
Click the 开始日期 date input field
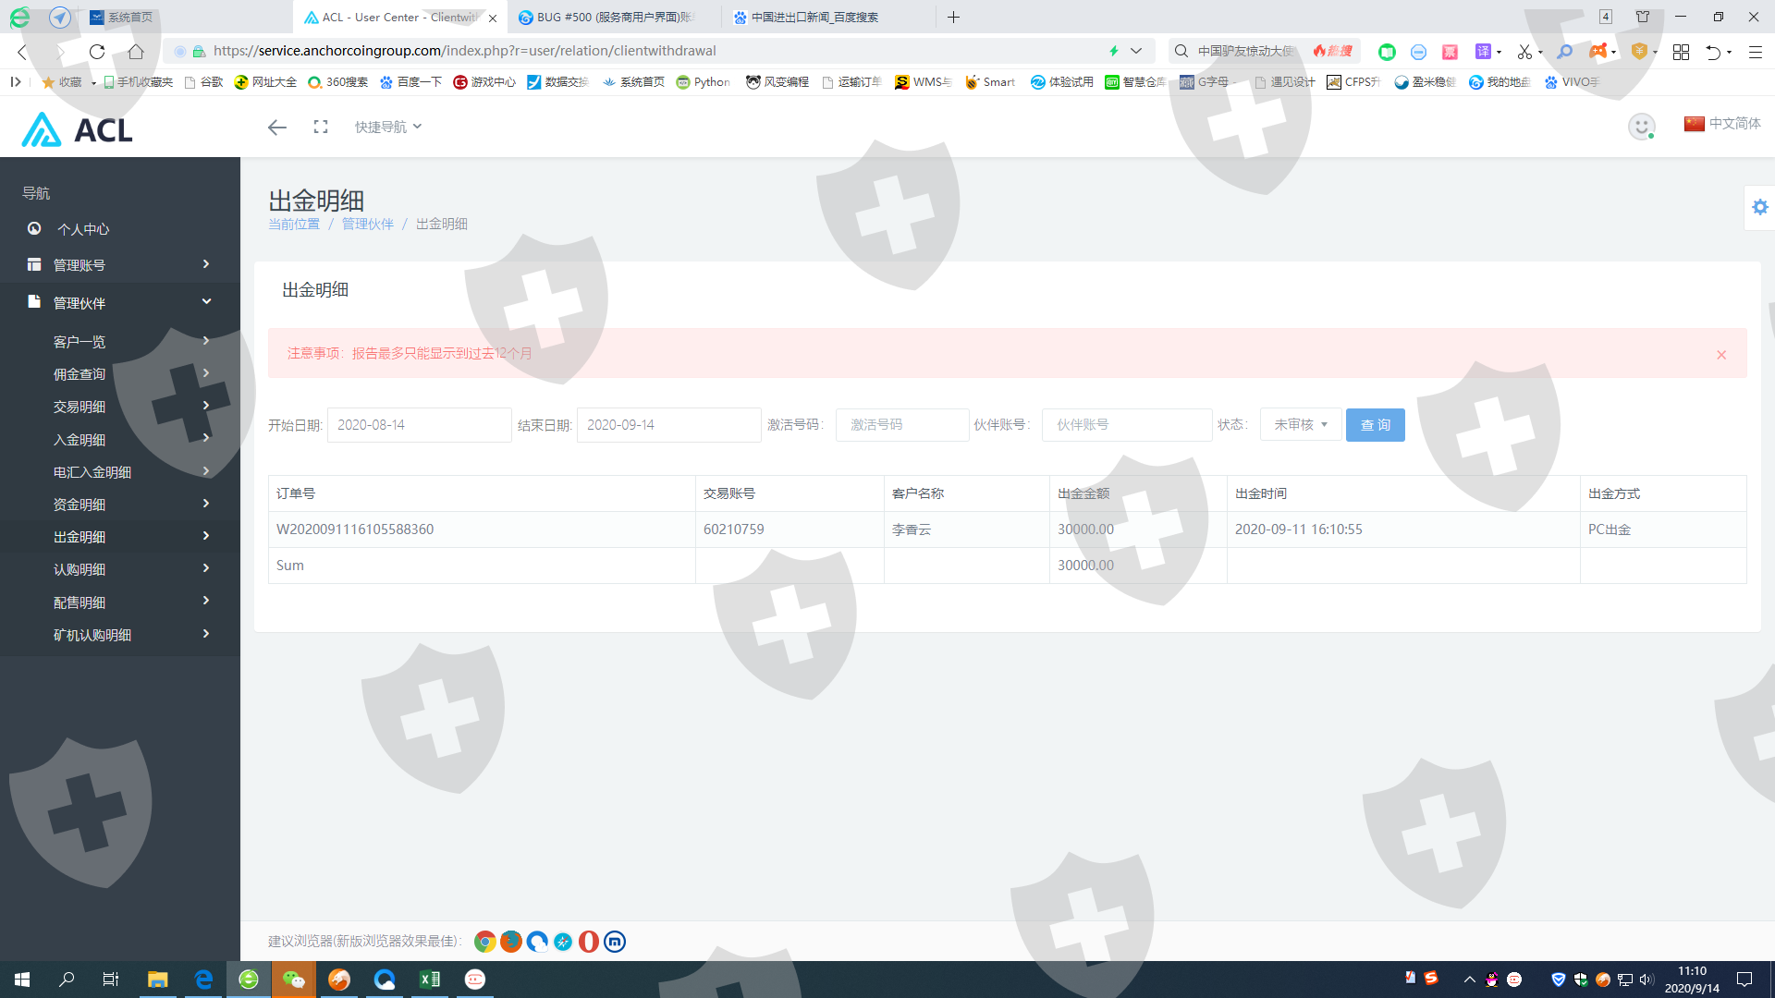coord(419,425)
